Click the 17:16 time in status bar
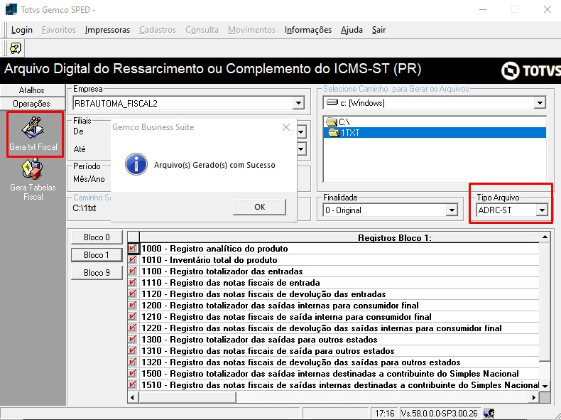The width and height of the screenshot is (561, 420). point(385,414)
